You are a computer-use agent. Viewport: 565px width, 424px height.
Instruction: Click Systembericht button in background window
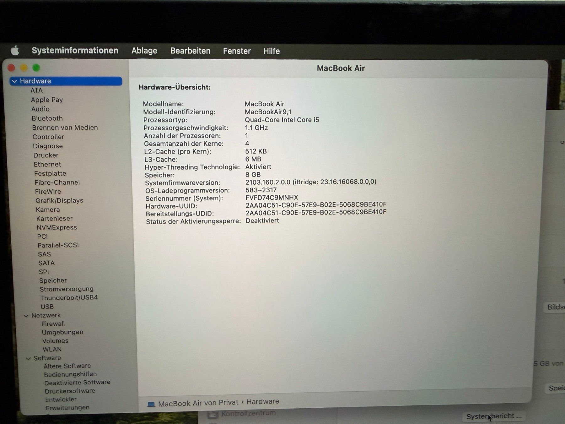494,416
